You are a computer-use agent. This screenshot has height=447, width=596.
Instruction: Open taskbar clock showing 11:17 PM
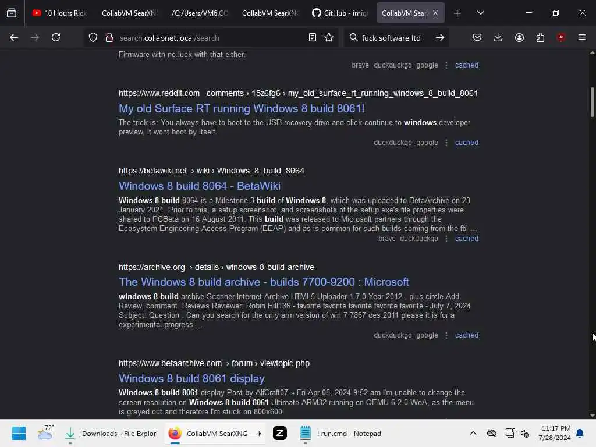555,433
